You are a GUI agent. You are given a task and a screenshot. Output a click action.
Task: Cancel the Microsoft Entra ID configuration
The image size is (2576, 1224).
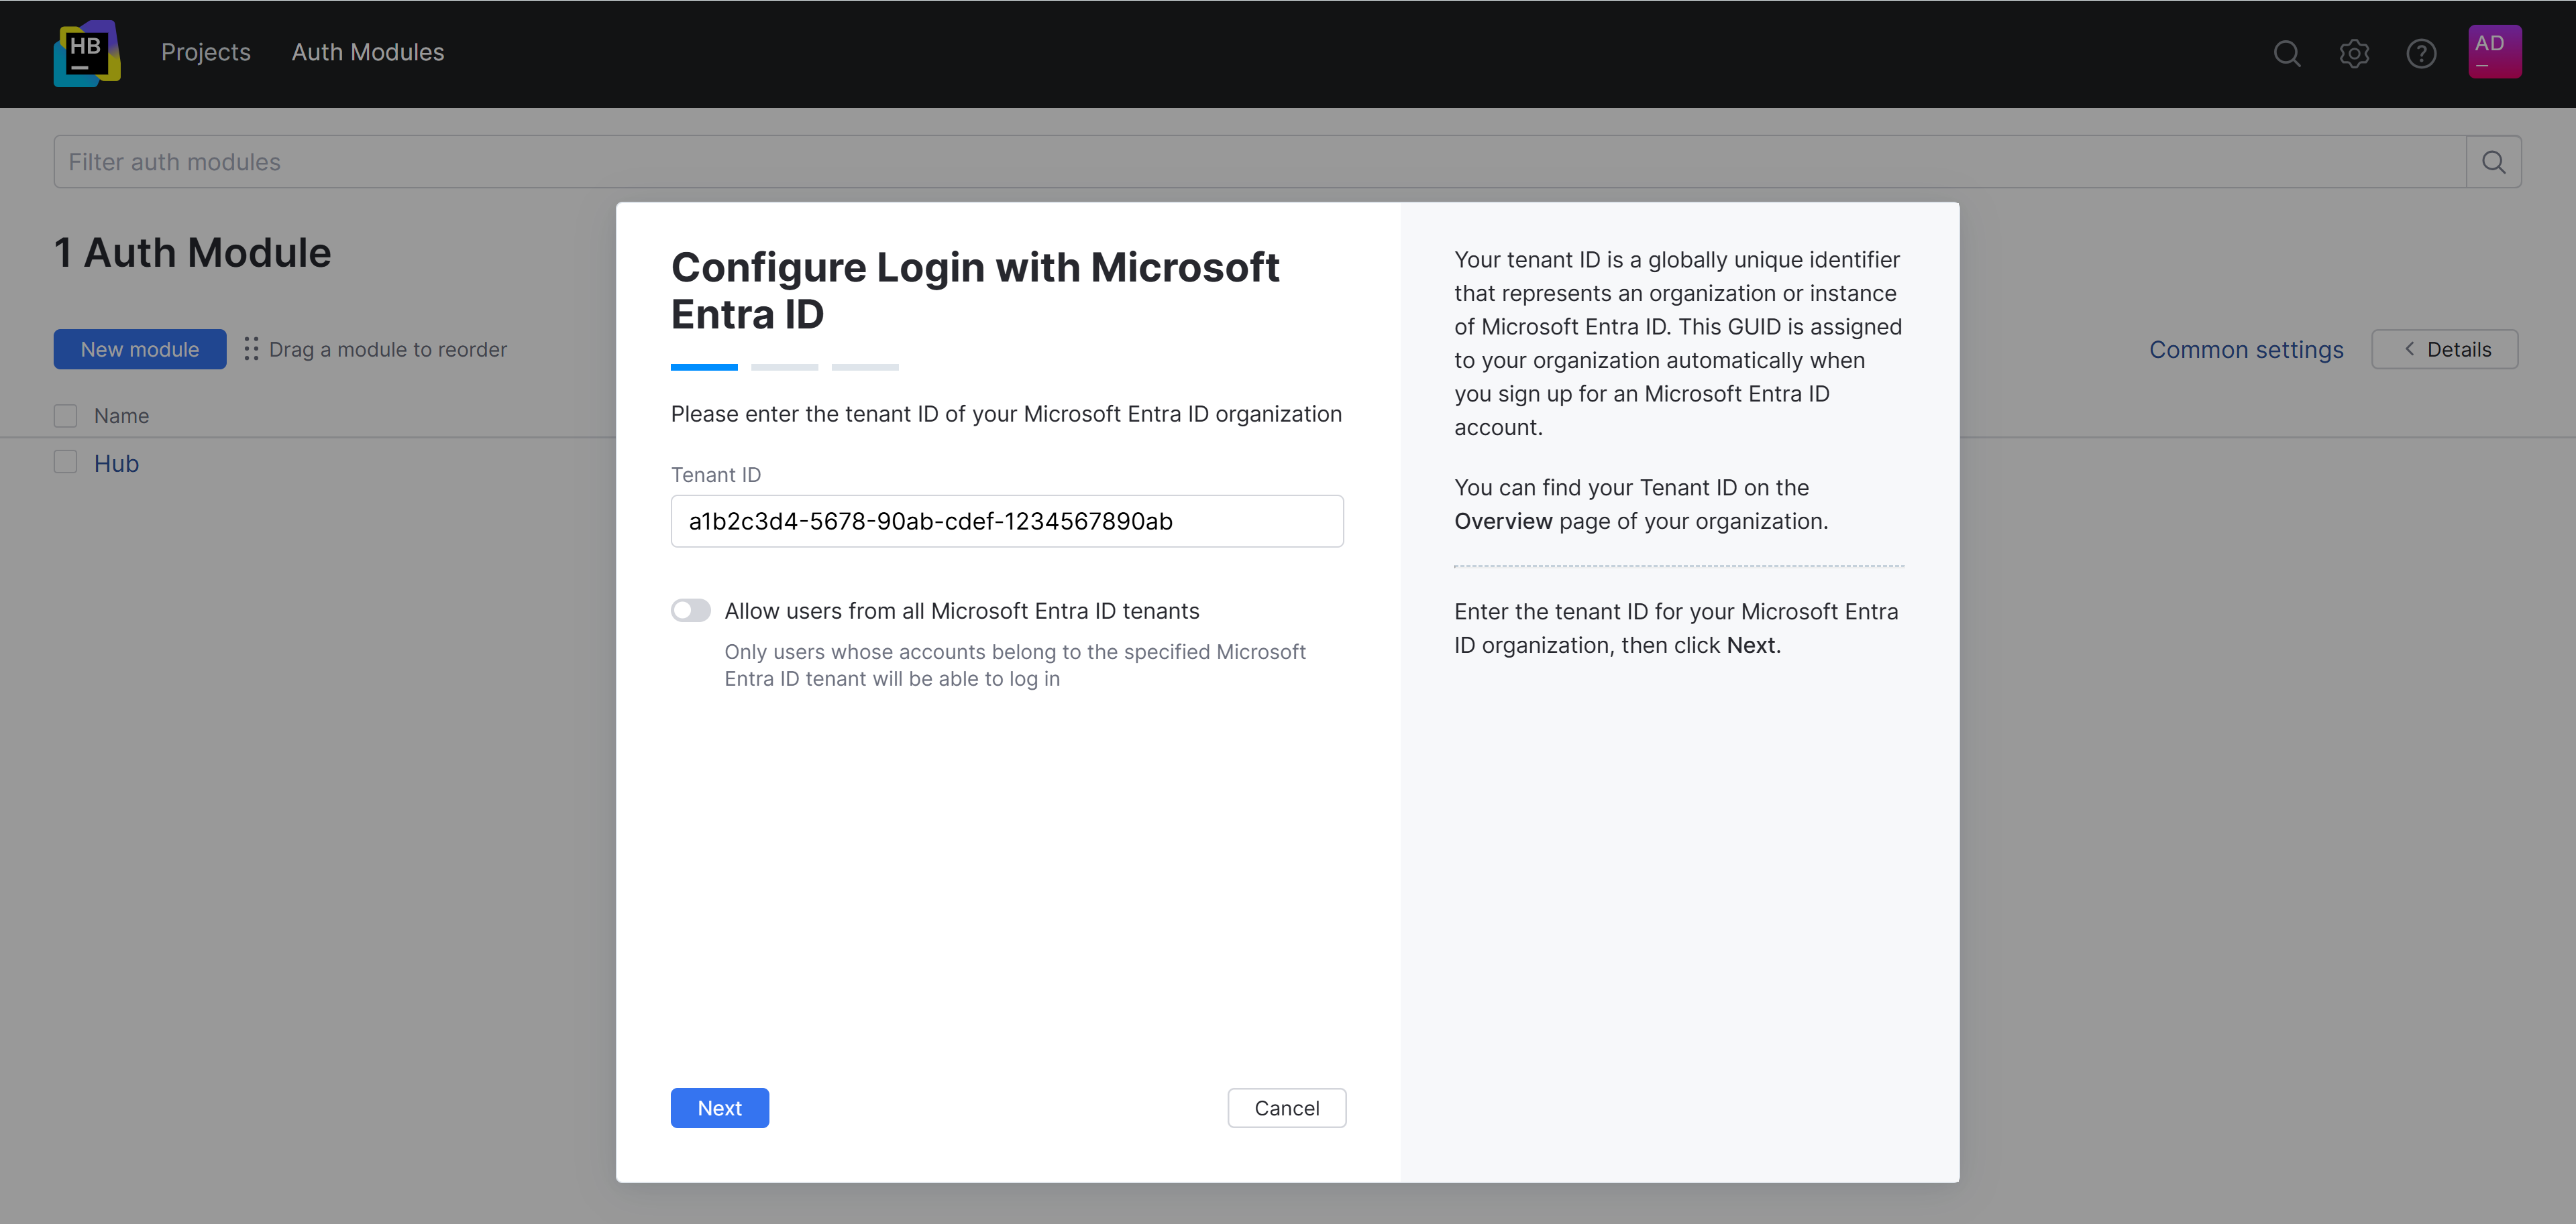pyautogui.click(x=1287, y=1107)
